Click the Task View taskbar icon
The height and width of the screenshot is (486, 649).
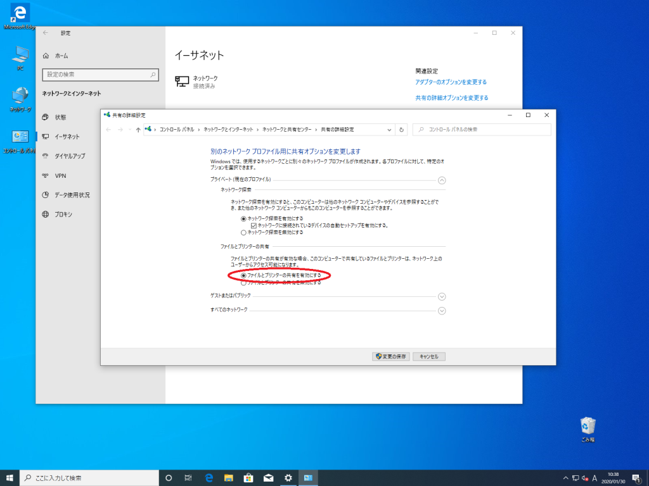(x=188, y=478)
